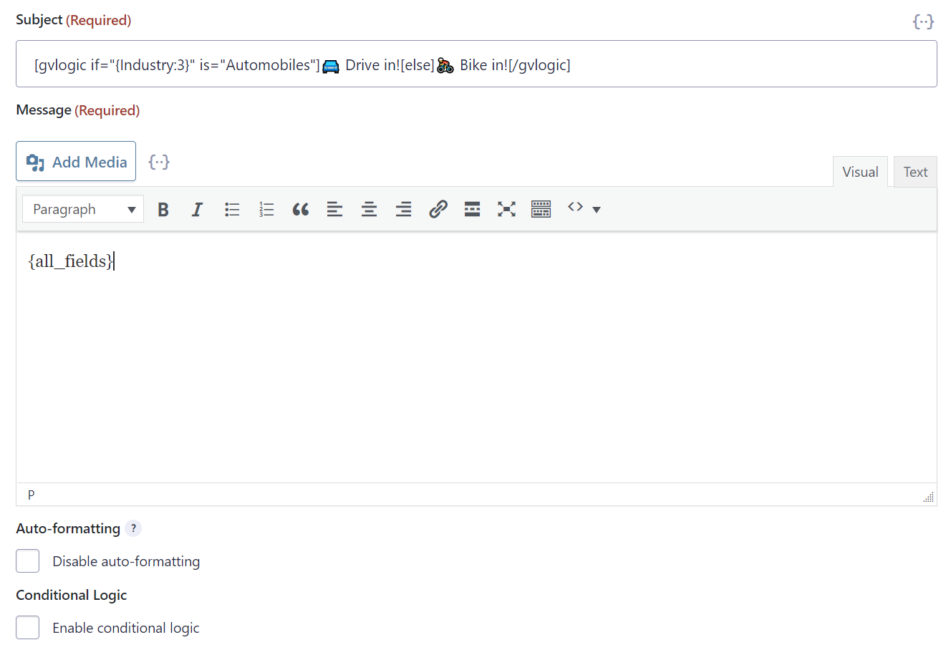
Task: Align text left in the message
Action: (x=334, y=209)
